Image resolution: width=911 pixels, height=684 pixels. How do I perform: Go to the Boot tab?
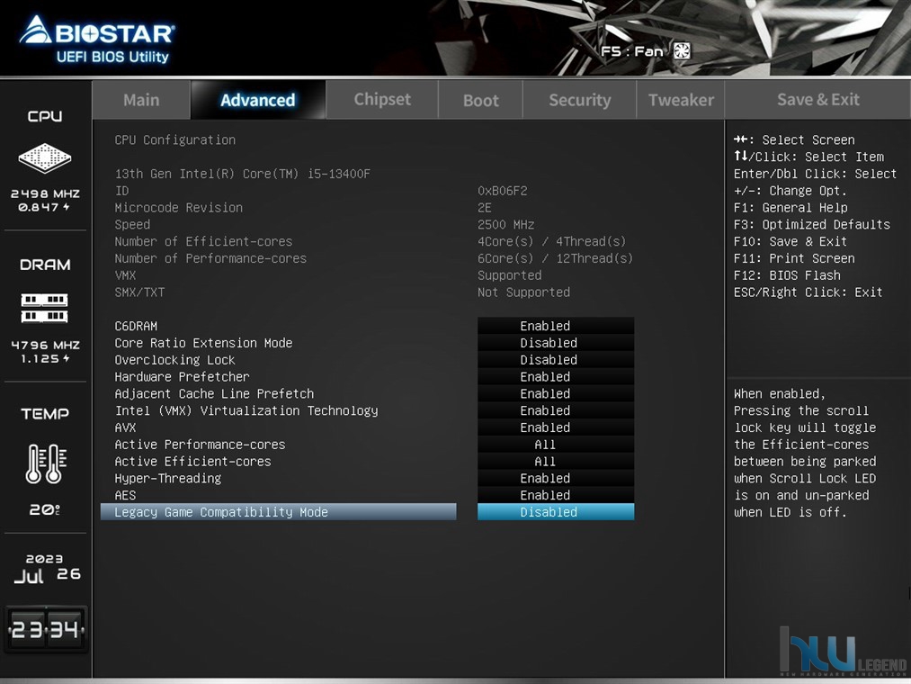pos(481,100)
